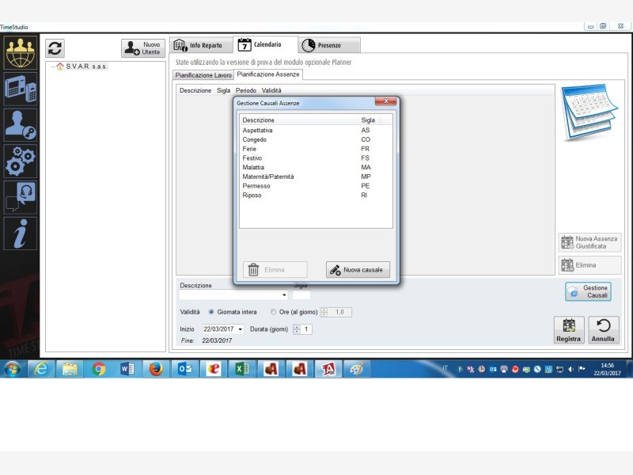Open the Descrizione dropdown list
This screenshot has height=475, width=633.
click(283, 295)
